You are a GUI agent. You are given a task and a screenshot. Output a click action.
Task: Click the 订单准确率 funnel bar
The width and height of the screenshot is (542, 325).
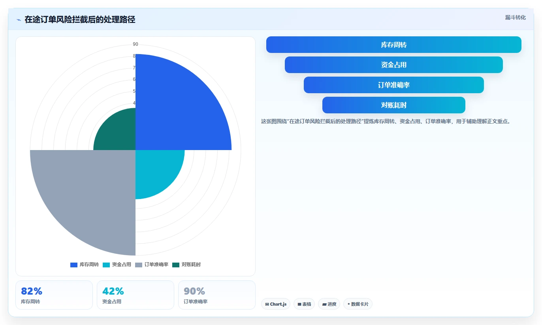394,85
